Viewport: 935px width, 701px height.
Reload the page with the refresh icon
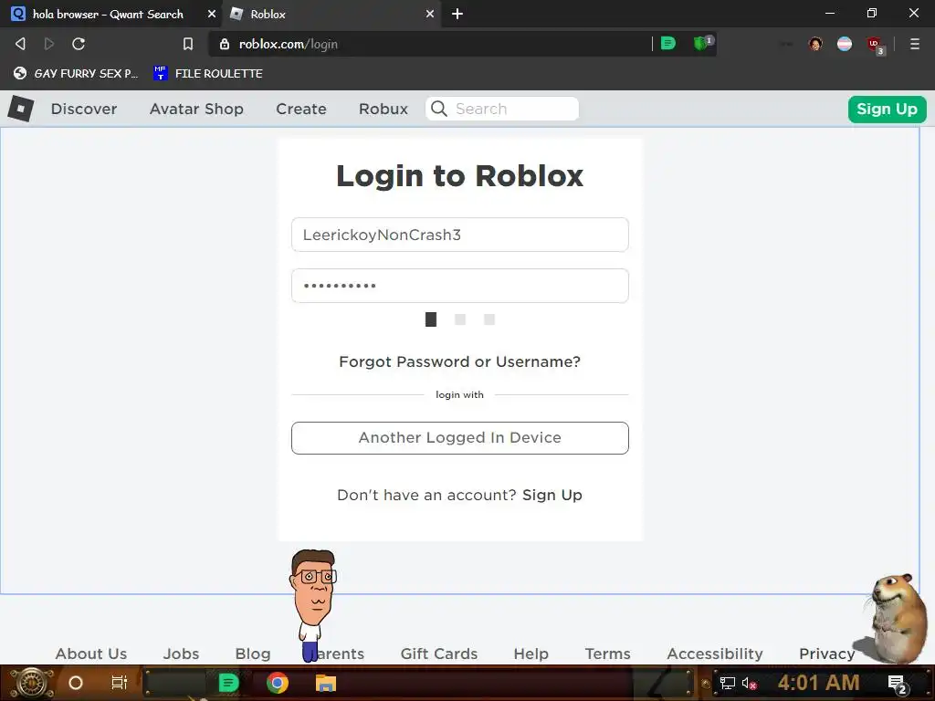click(79, 44)
